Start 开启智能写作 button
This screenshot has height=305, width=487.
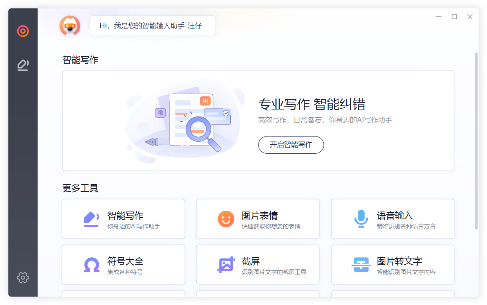point(291,145)
